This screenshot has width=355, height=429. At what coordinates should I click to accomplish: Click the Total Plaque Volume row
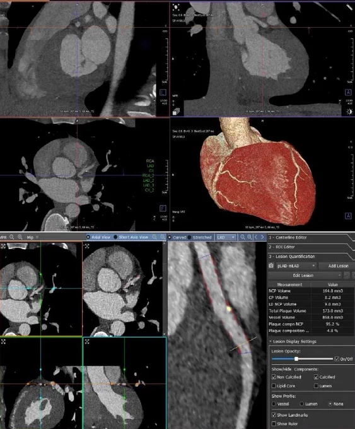tap(311, 311)
